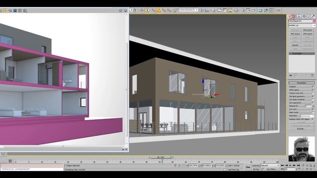Toggle Replace mesh with clipper checkbox

click(x=313, y=119)
